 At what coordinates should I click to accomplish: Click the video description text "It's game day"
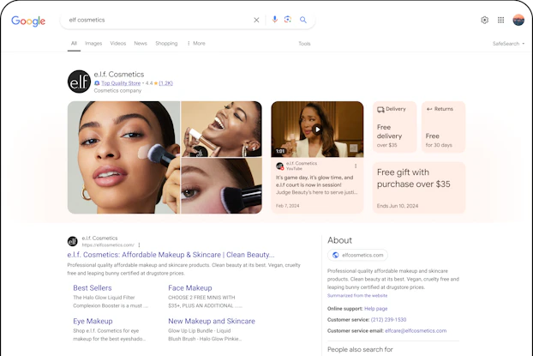[316, 184]
